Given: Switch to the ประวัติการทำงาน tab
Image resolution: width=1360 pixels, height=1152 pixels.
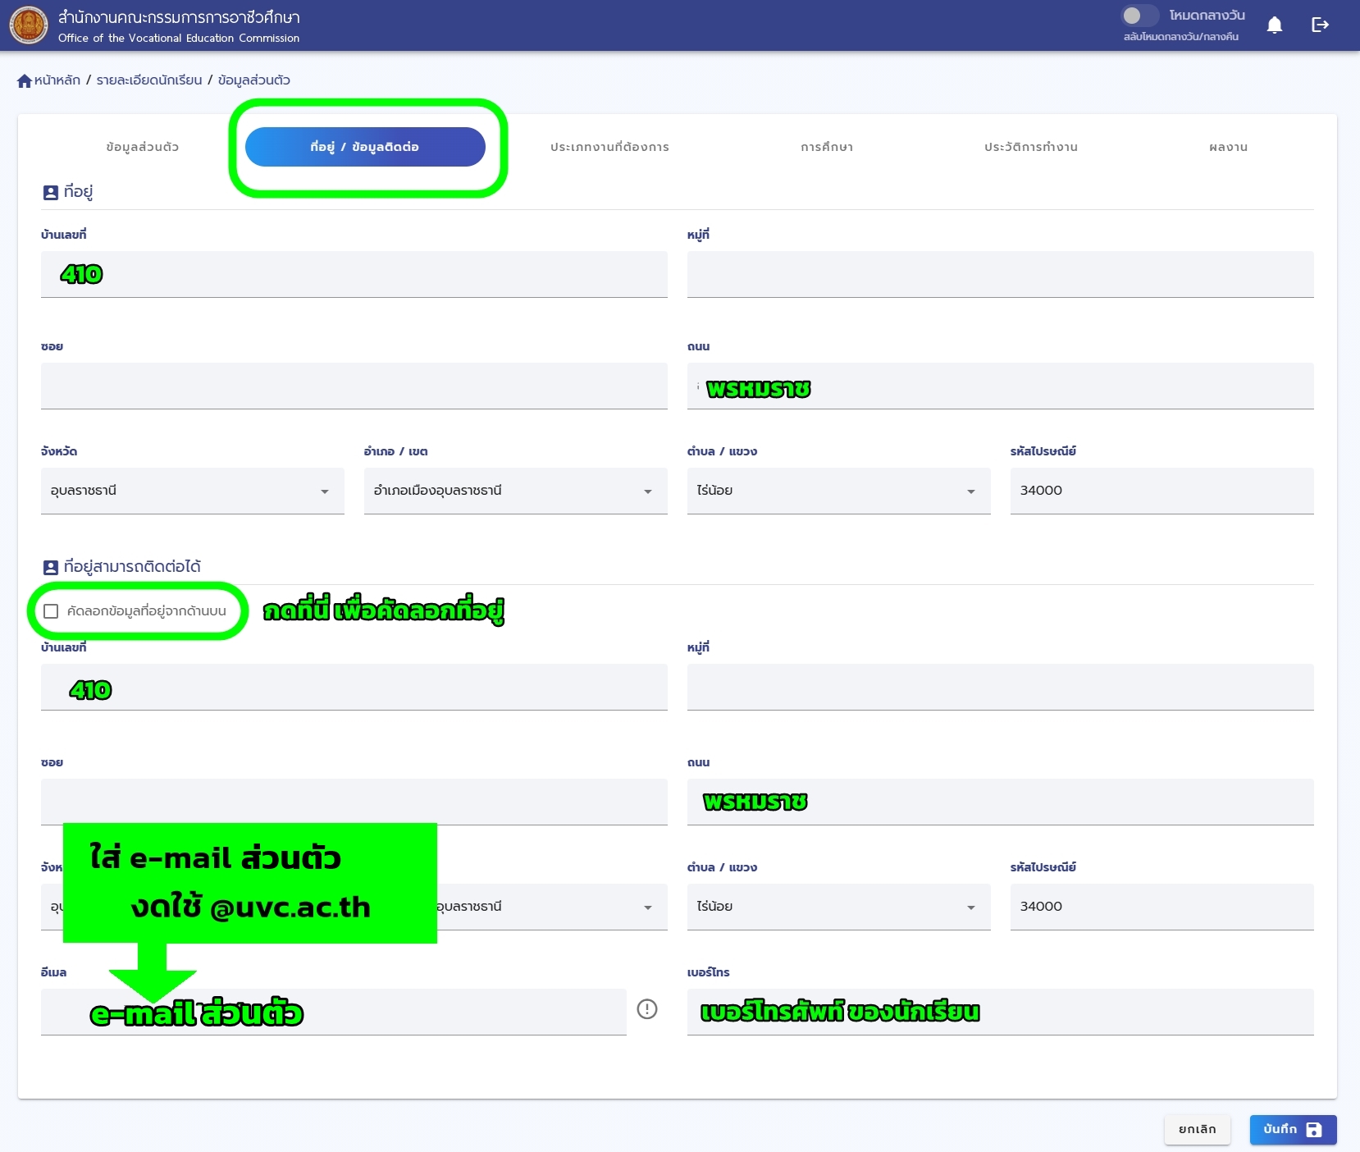Looking at the screenshot, I should pos(1031,147).
